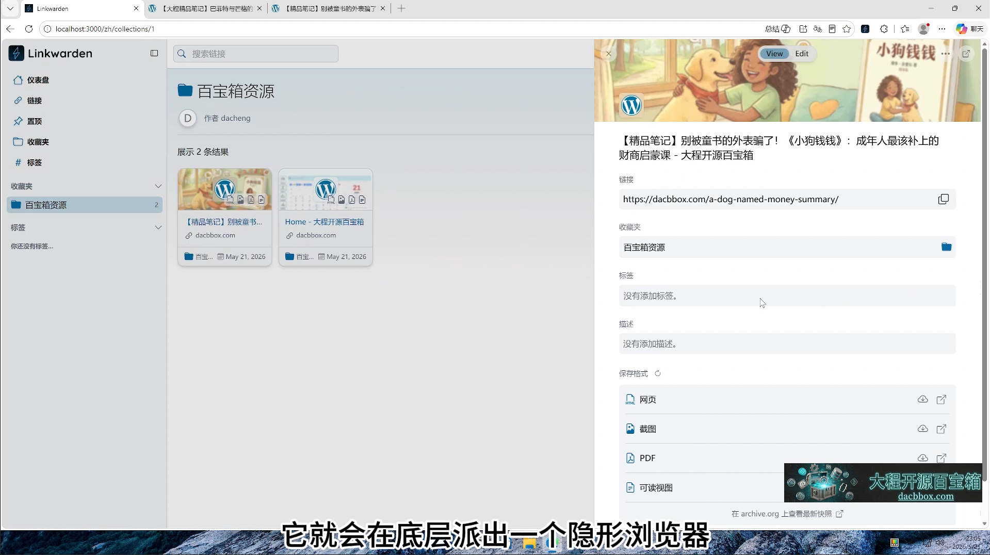
Task: Download the 截图 screenshot archive
Action: (923, 429)
